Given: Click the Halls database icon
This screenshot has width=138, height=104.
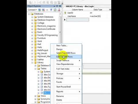Looking at the screenshot, I should click(x=35, y=47).
